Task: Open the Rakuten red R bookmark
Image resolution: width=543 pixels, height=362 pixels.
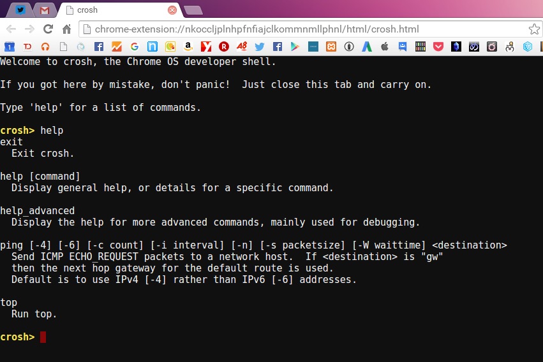Action: coord(224,47)
